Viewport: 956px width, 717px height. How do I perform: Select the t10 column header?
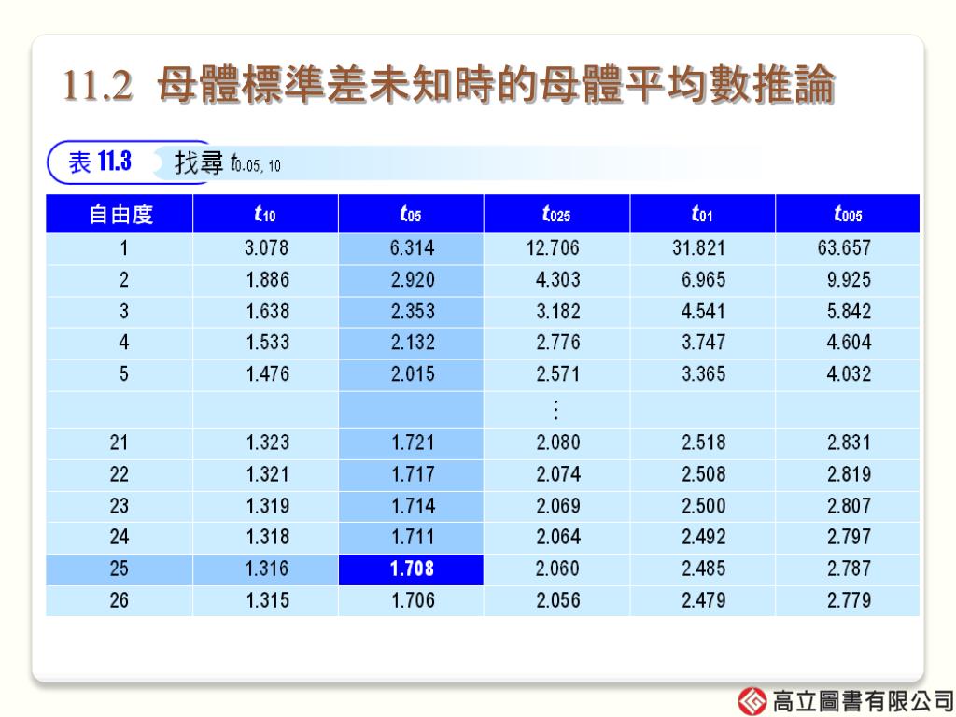(265, 214)
